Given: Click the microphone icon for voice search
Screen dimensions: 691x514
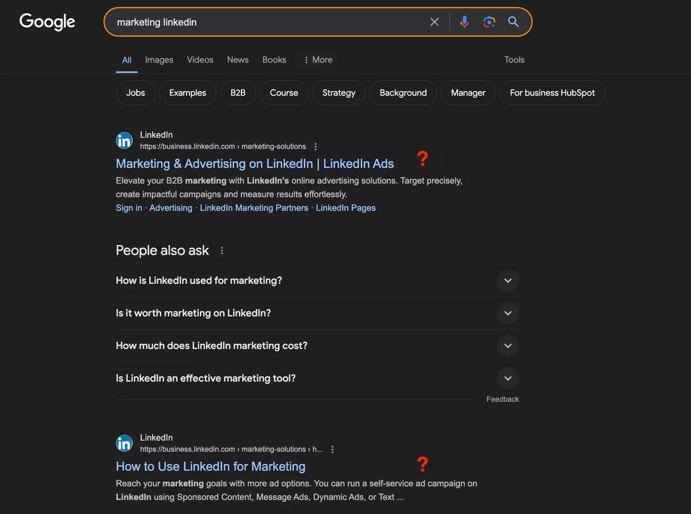Looking at the screenshot, I should [465, 22].
